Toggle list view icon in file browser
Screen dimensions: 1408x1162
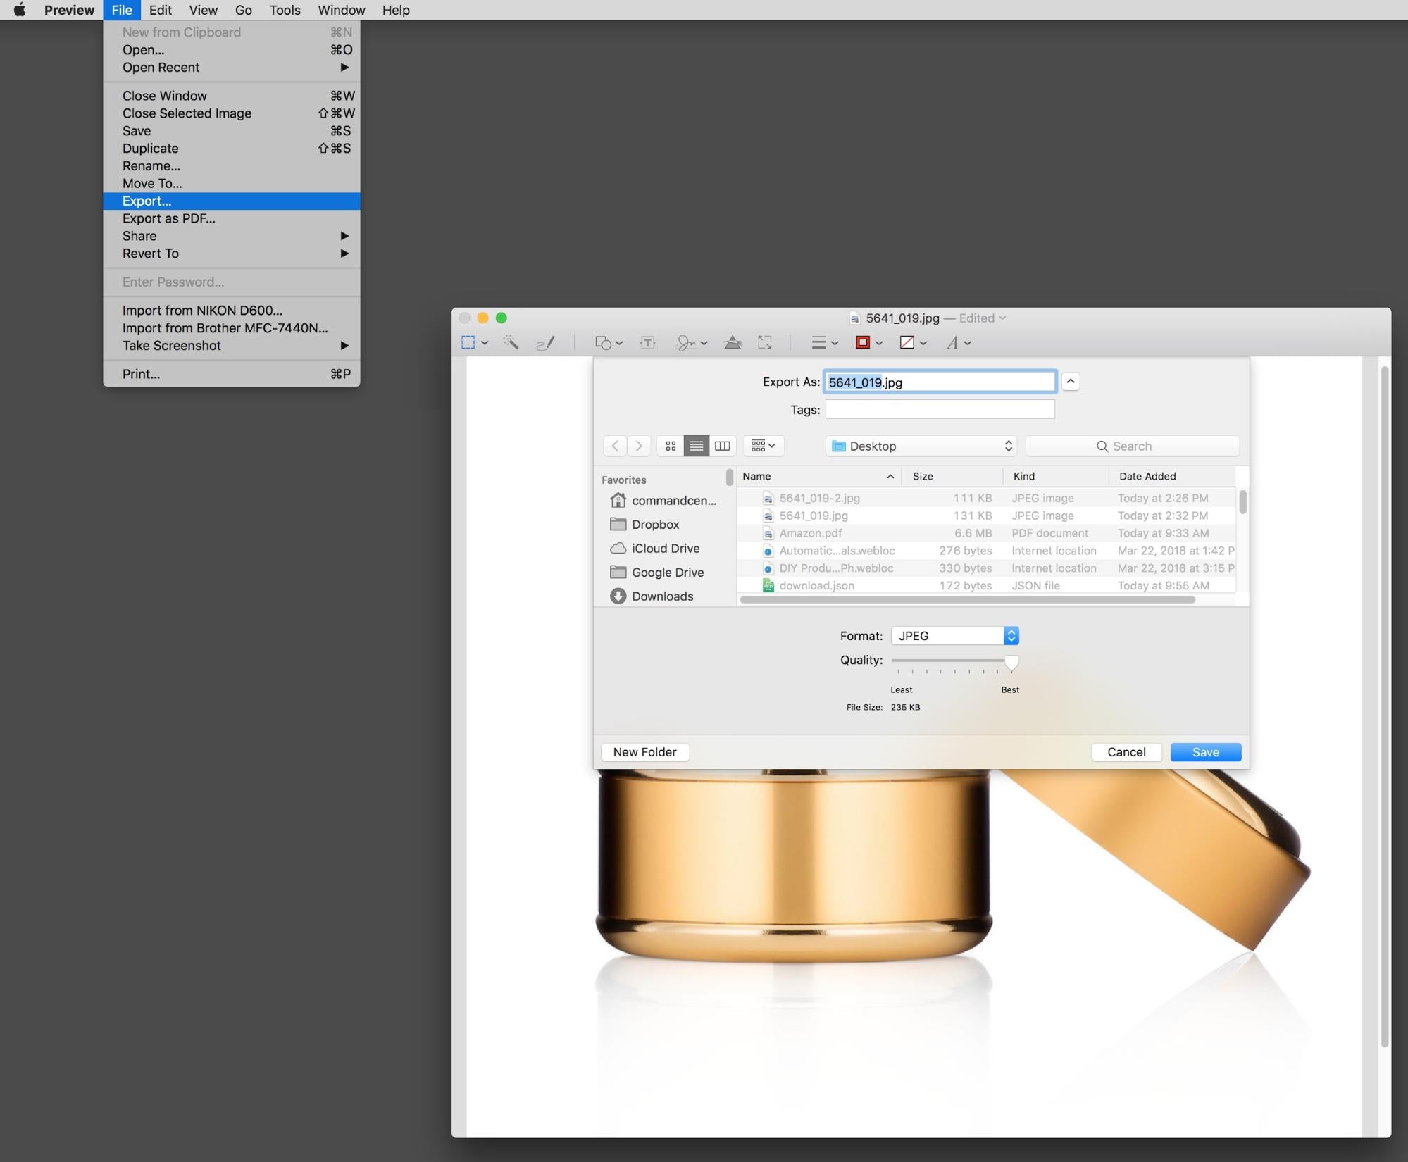pos(697,445)
